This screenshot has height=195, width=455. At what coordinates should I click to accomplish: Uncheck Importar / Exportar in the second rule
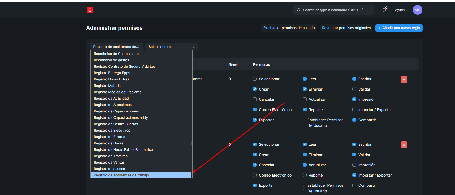(354, 175)
